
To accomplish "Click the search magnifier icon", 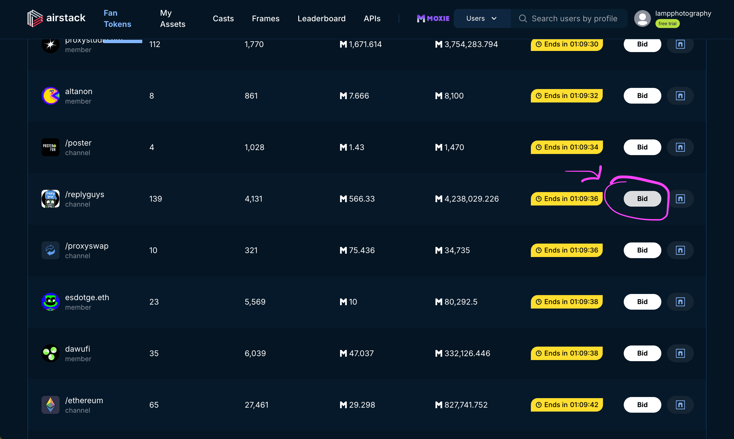I will 523,19.
